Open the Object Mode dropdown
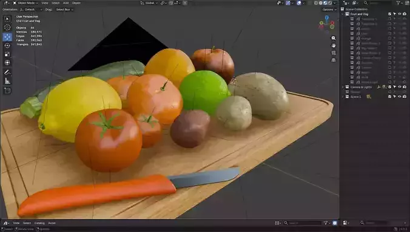Image resolution: width=410 pixels, height=232 pixels. coord(25,3)
